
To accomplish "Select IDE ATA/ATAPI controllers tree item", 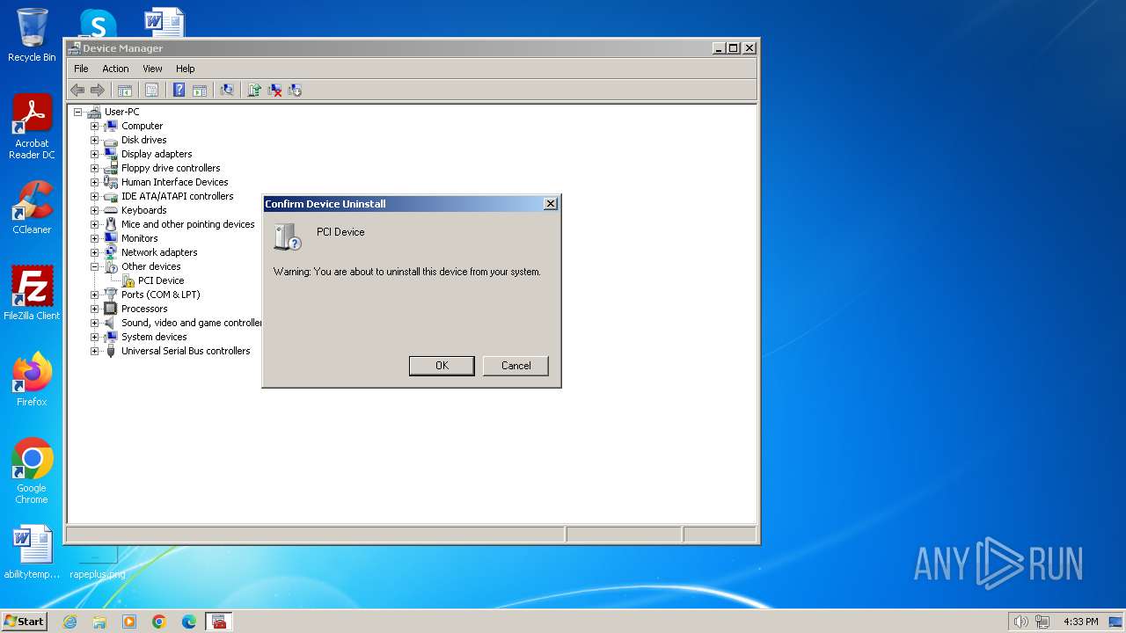I will (x=177, y=196).
